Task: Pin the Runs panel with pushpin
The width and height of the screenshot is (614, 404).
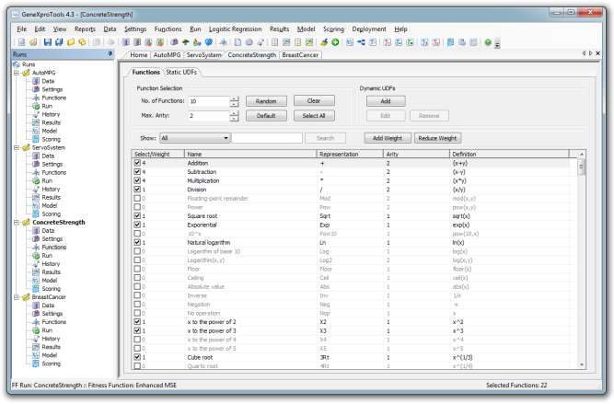Action: [110, 54]
